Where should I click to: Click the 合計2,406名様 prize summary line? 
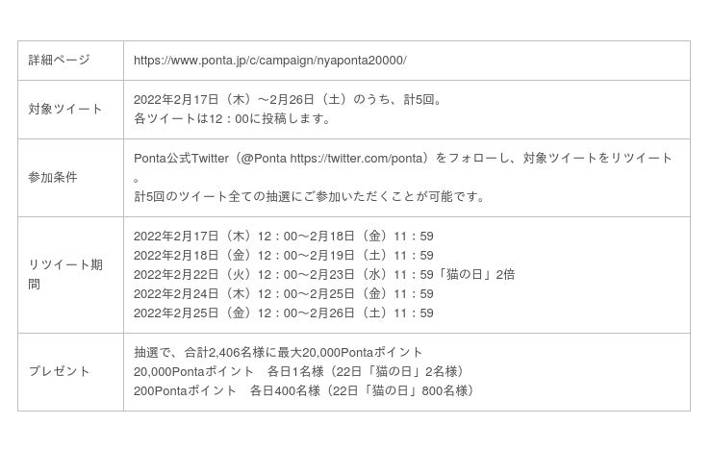pyautogui.click(x=278, y=352)
